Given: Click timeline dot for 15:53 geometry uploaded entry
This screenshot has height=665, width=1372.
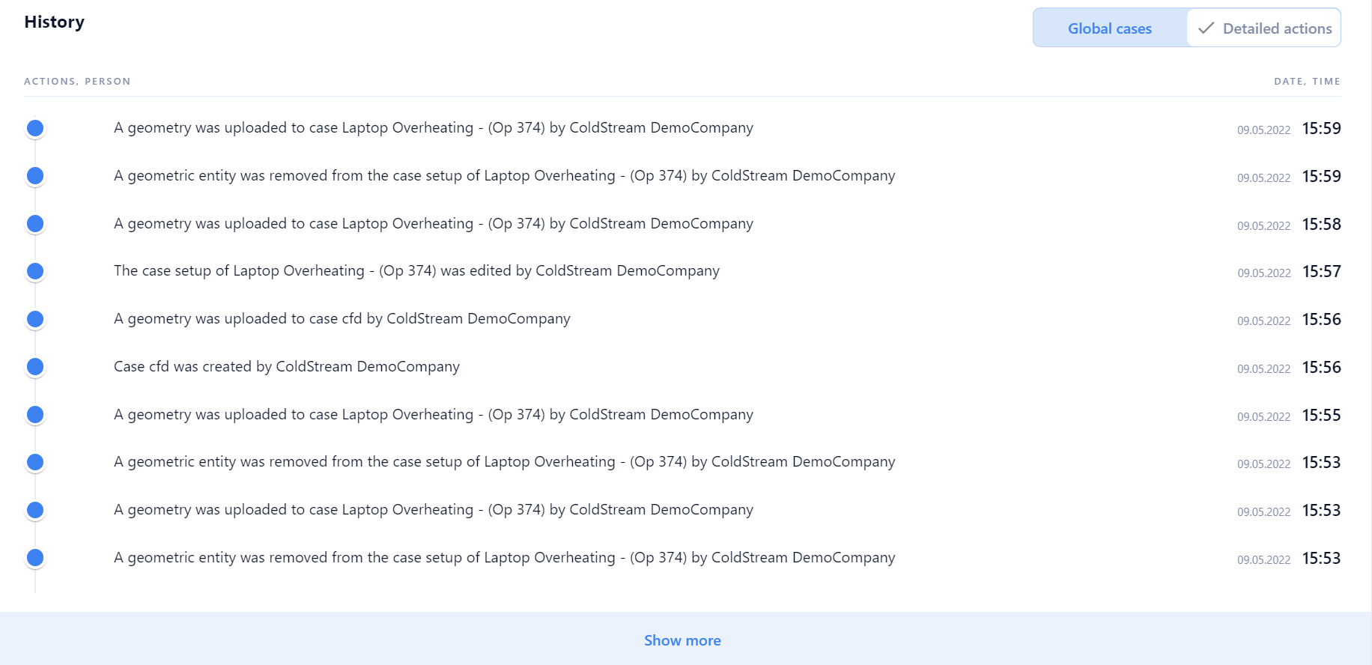Looking at the screenshot, I should coord(35,510).
